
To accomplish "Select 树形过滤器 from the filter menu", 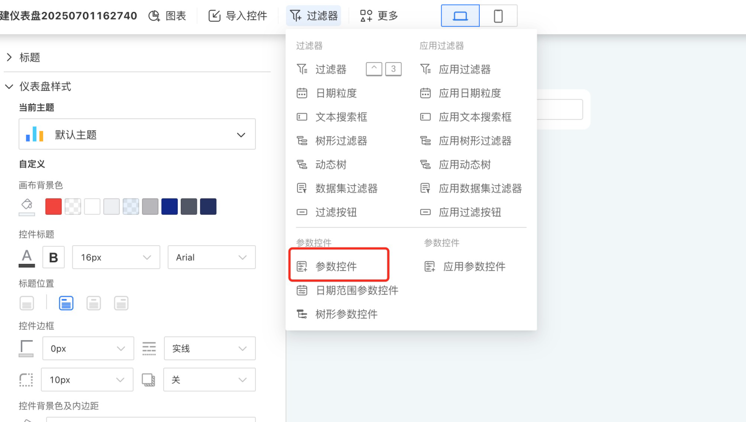I will pos(341,140).
